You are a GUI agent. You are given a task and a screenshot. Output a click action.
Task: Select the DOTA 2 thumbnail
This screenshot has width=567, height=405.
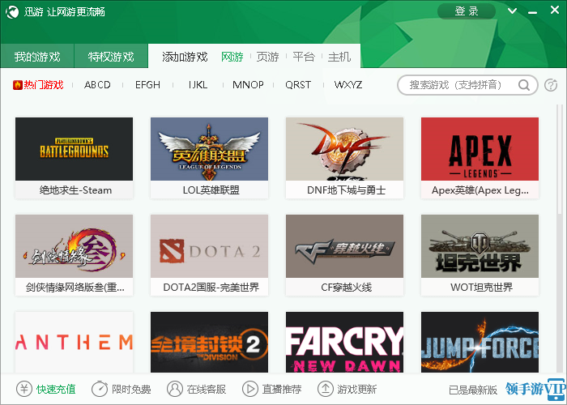point(209,246)
